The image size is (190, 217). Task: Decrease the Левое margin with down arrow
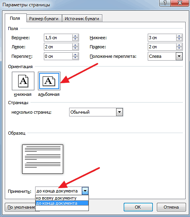75,48
